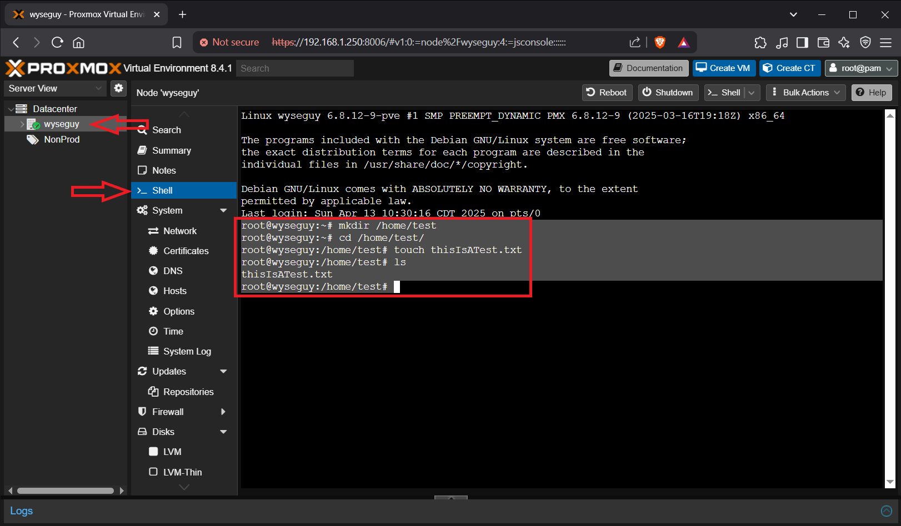Open the Brave Wallet icon
Screen dimensions: 901x526
coord(823,42)
